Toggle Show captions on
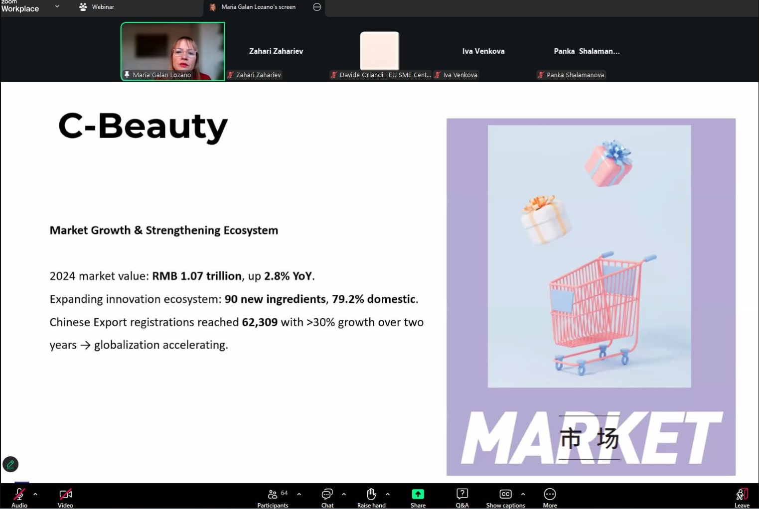The height and width of the screenshot is (509, 759). point(505,494)
